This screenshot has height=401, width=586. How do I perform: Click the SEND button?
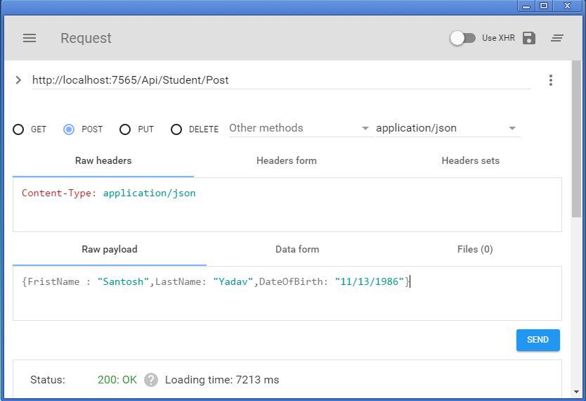pos(538,340)
